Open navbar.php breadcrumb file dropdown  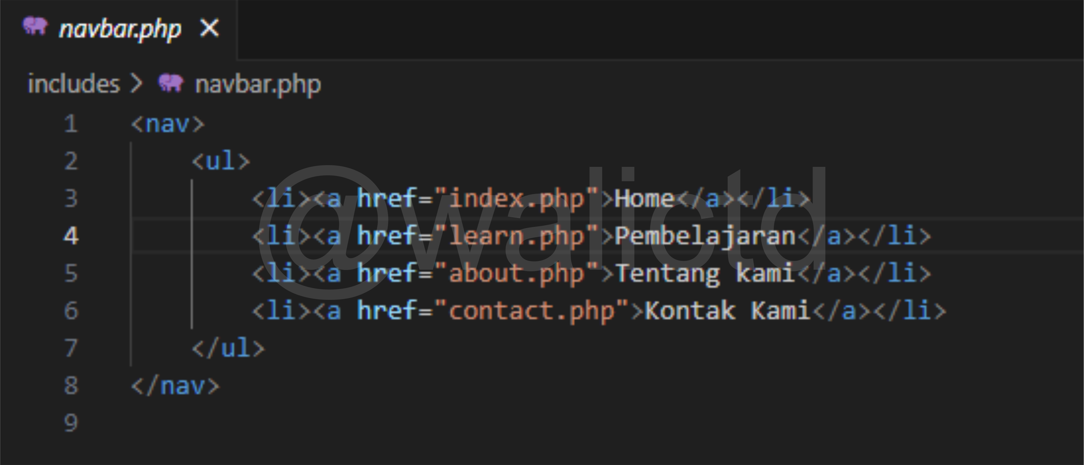(x=258, y=84)
